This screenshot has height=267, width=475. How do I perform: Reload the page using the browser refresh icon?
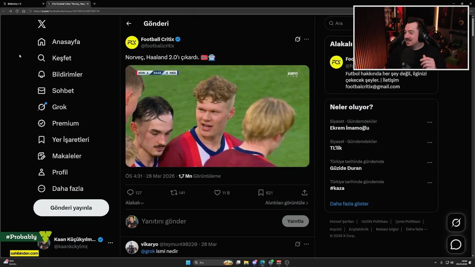pyautogui.click(x=17, y=11)
